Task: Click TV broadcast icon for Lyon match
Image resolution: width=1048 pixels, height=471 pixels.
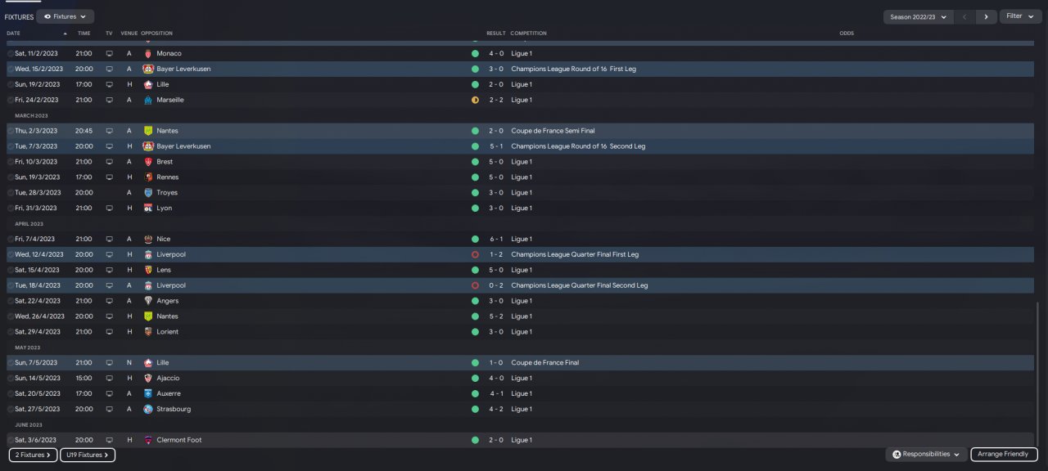Action: (x=109, y=209)
